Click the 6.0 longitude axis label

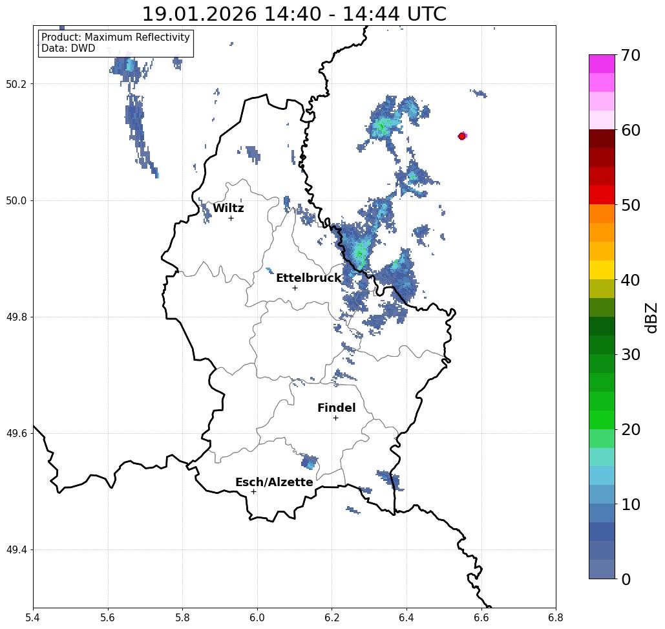[x=257, y=617]
